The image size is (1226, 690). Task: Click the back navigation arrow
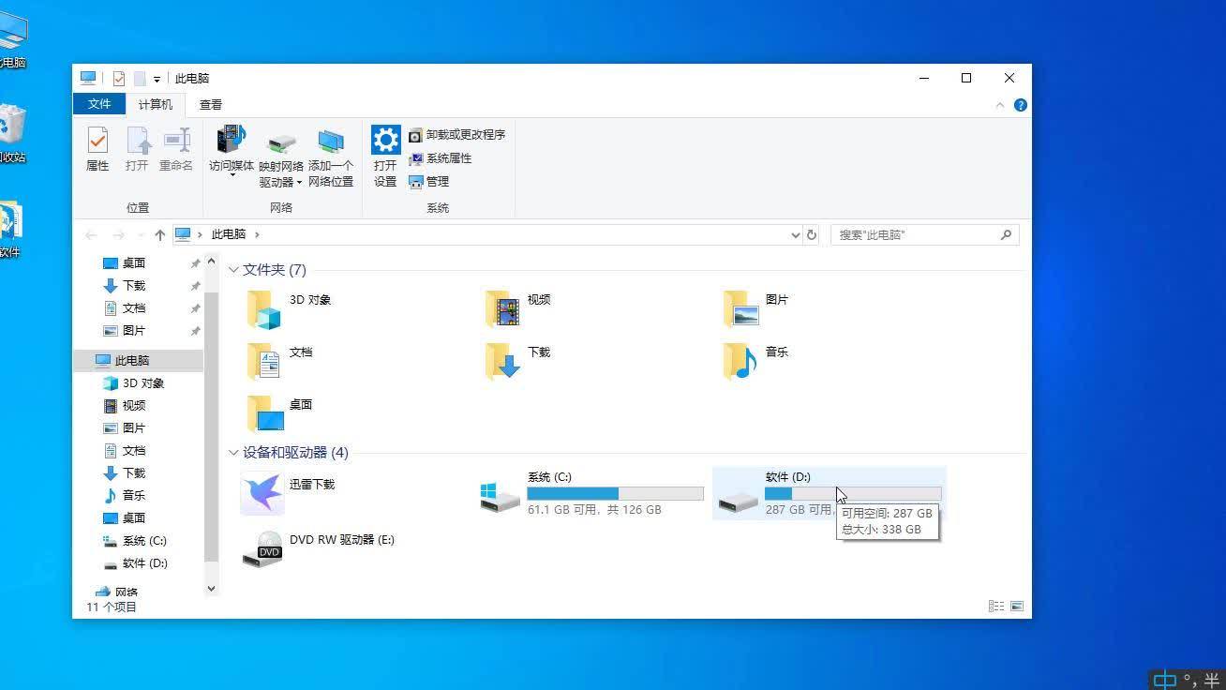[91, 235]
